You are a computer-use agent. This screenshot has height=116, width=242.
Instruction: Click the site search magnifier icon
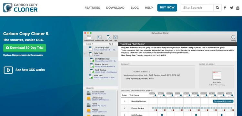click(217, 8)
